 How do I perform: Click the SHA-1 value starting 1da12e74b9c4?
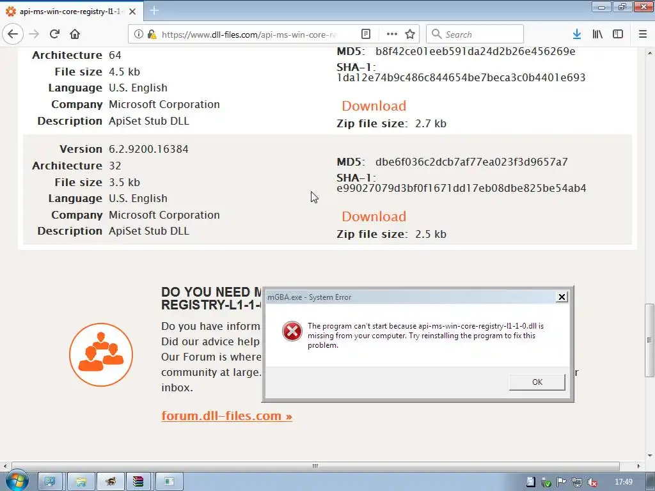461,77
